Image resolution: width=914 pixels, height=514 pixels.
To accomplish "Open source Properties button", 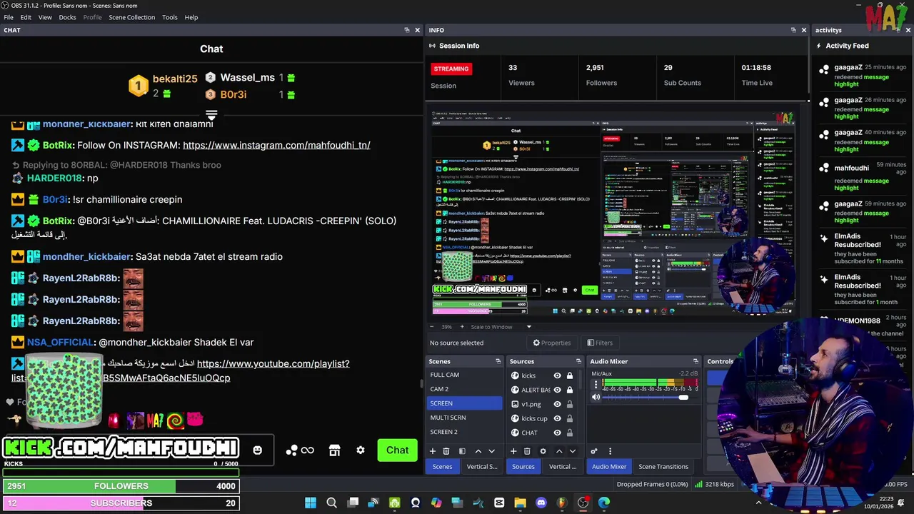I will [x=551, y=343].
